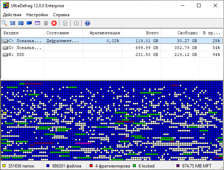Select drive D: in the volume list
This screenshot has width=224, height=170.
(22, 48)
